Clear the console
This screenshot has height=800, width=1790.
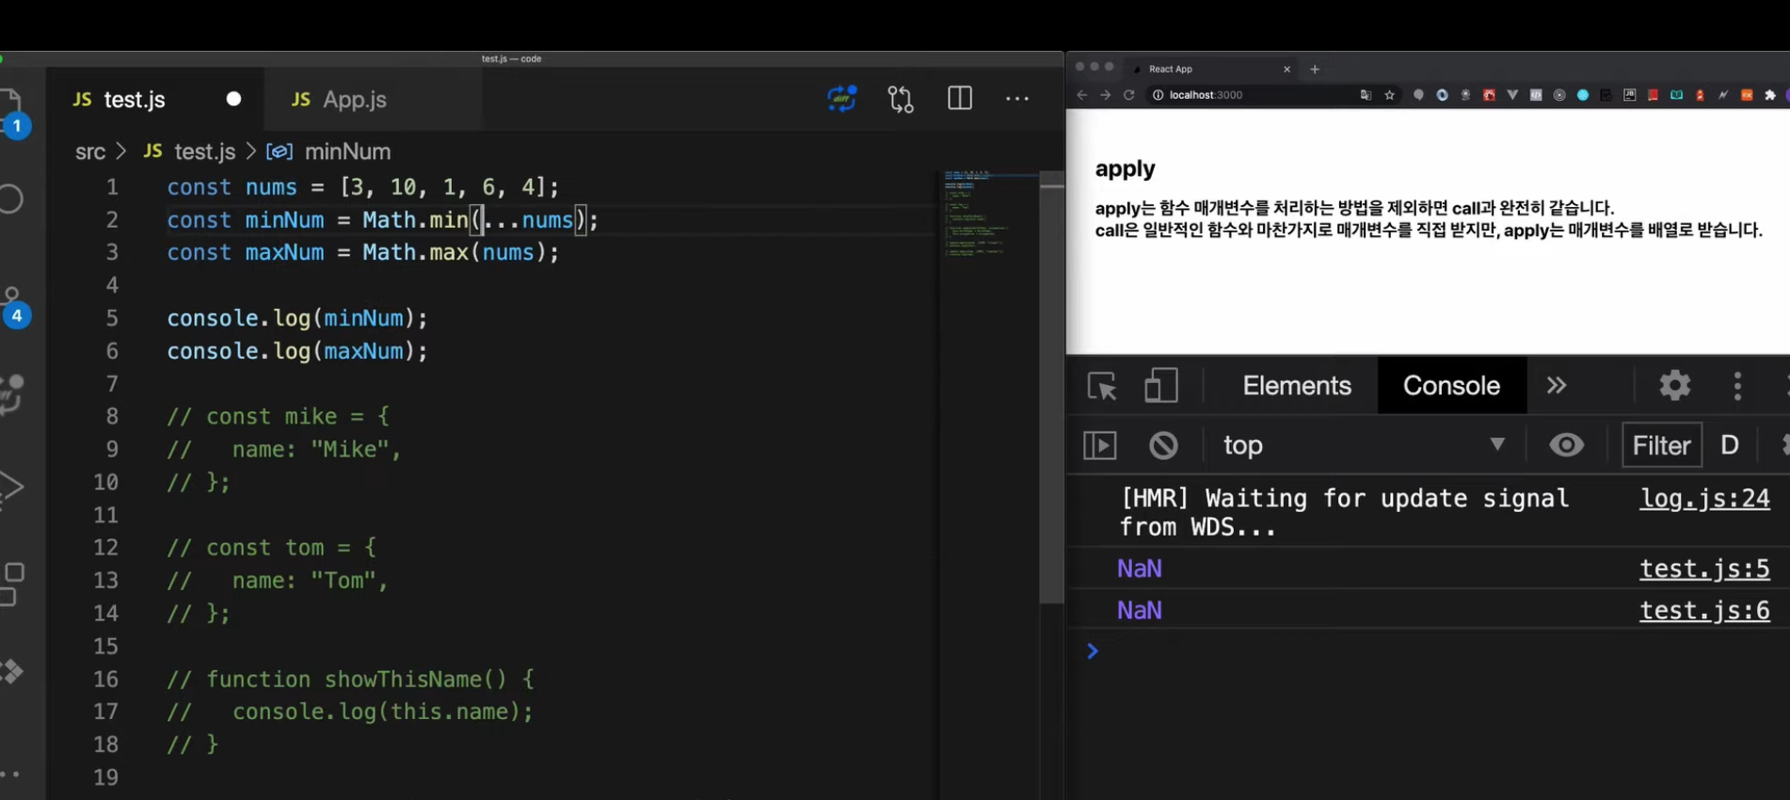pyautogui.click(x=1164, y=445)
